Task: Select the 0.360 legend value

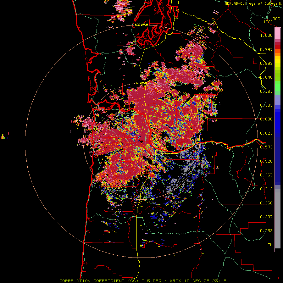Action: click(266, 203)
